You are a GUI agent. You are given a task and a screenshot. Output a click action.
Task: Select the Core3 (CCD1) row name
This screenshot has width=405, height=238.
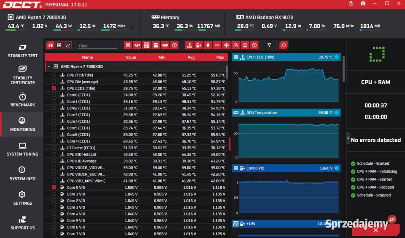tap(78, 115)
